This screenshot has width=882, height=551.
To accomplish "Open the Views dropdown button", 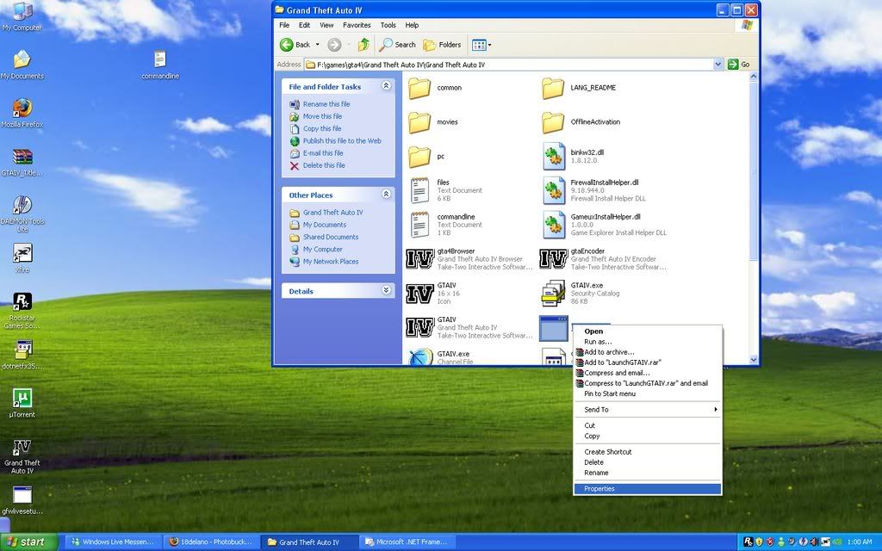I will pyautogui.click(x=481, y=45).
